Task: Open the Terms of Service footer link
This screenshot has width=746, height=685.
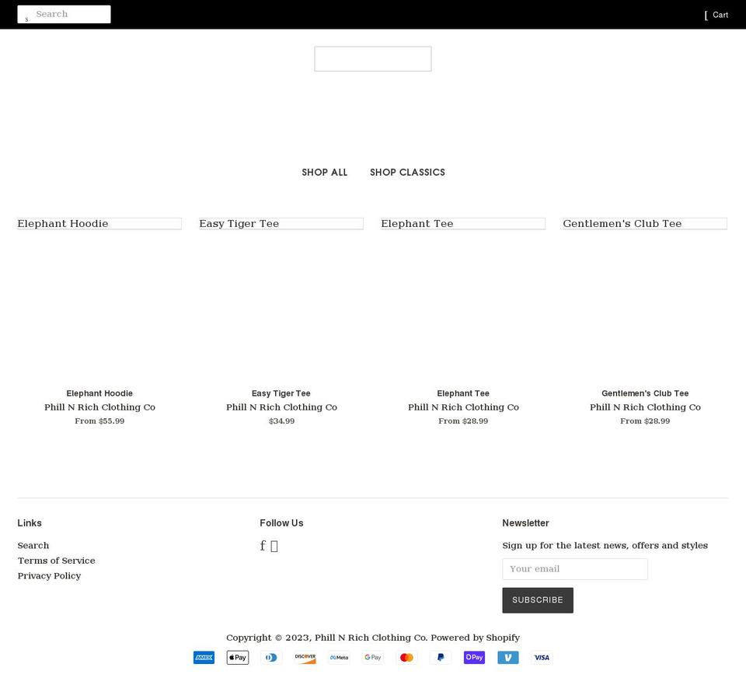Action: (x=56, y=561)
